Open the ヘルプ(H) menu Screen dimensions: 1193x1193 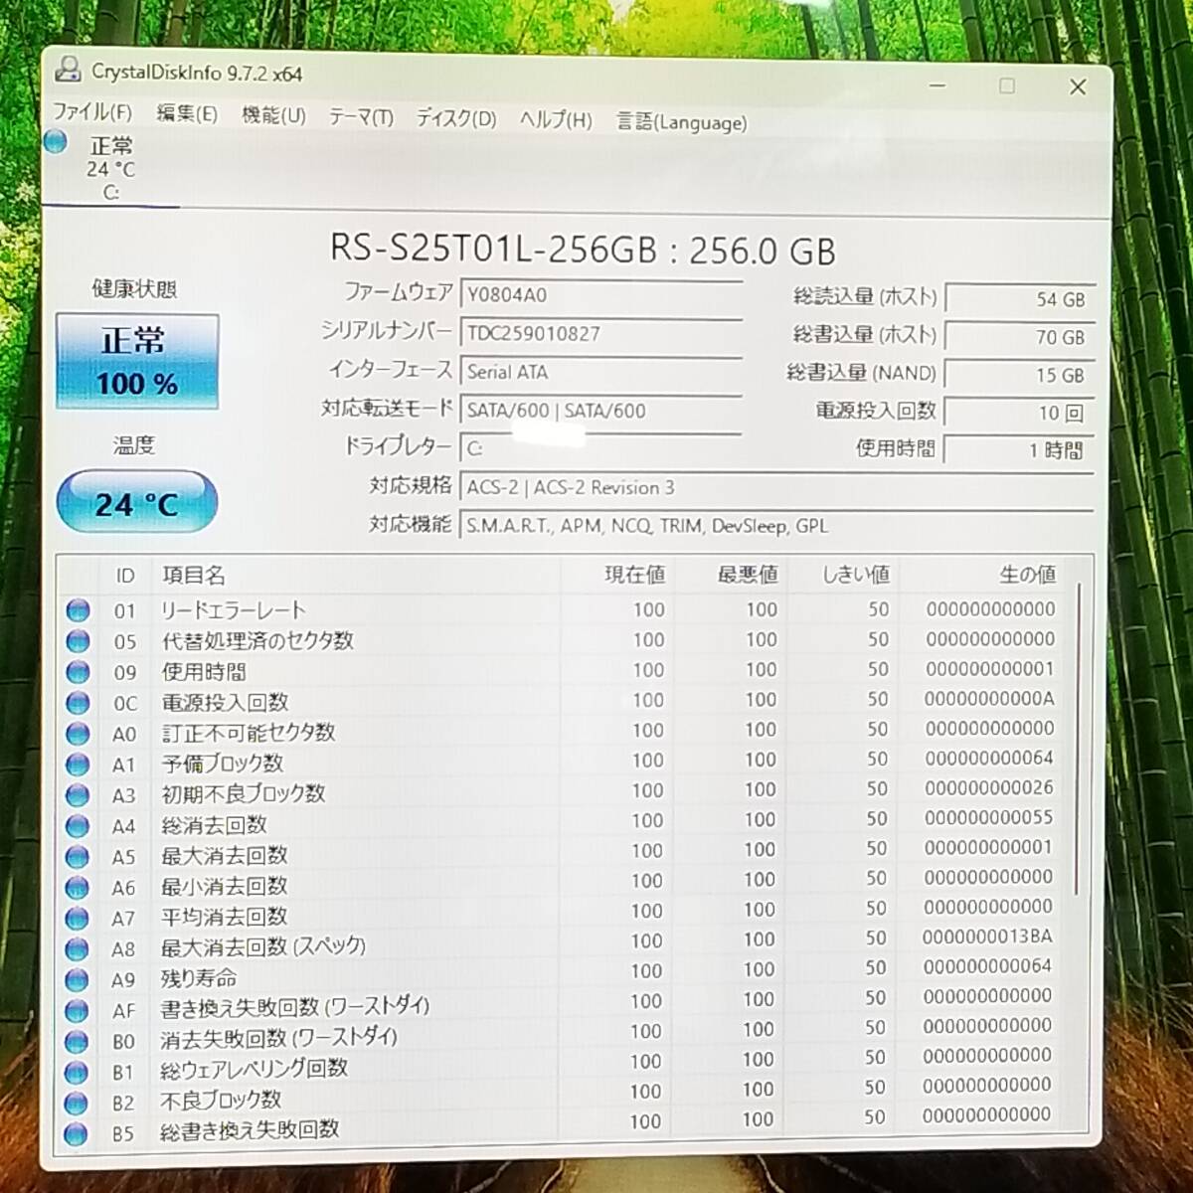coord(556,120)
